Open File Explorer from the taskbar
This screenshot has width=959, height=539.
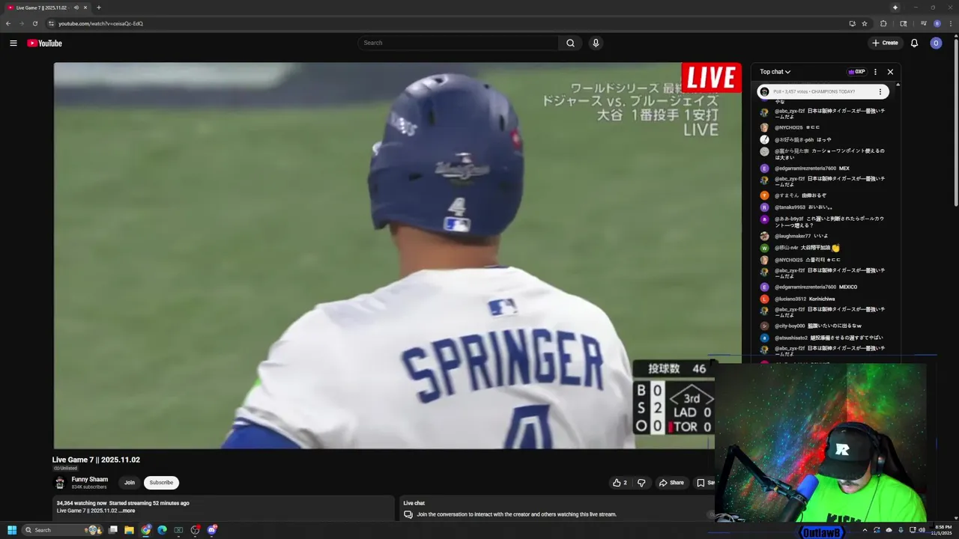point(129,530)
